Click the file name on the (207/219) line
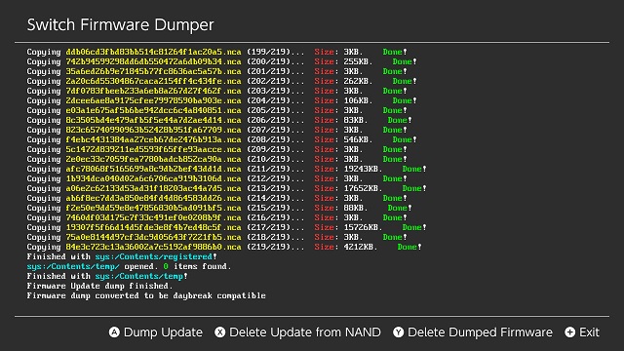 (154, 130)
